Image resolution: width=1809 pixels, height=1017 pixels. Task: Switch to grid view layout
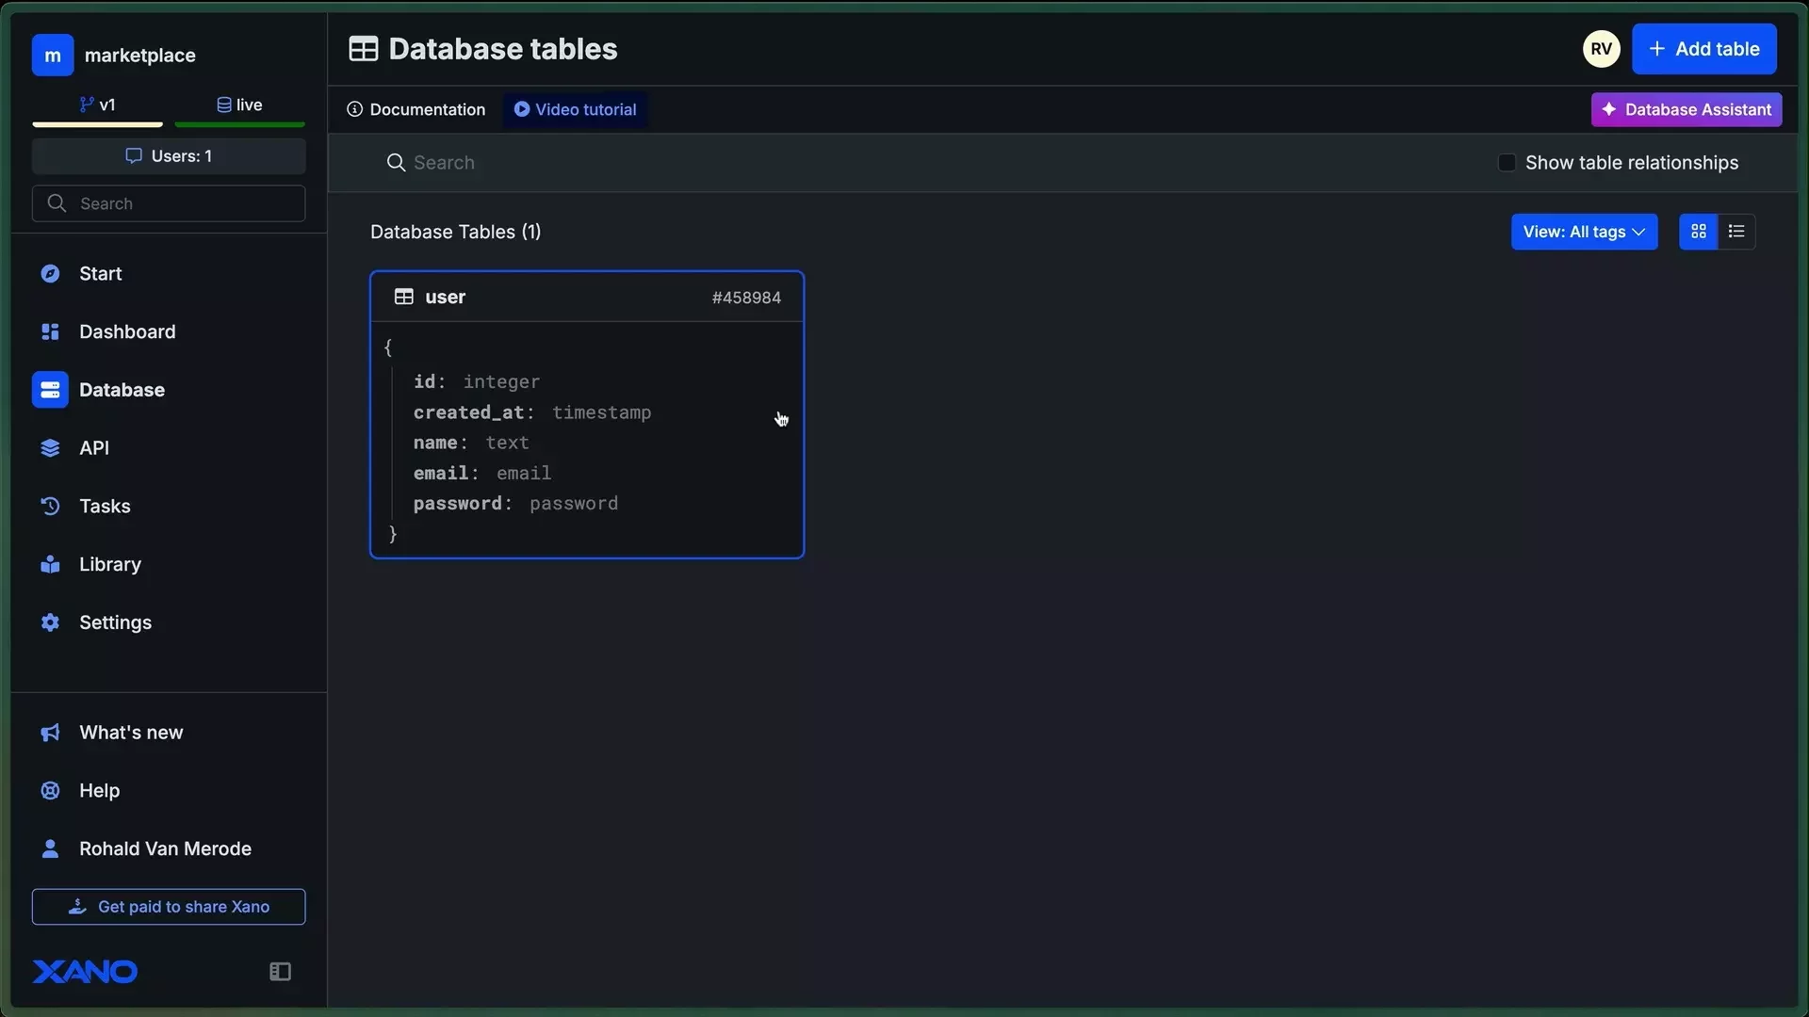1698,231
